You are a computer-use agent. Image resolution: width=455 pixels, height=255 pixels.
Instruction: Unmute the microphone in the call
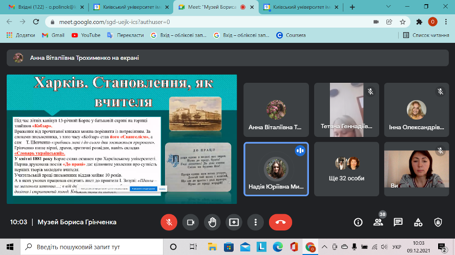coord(169,222)
